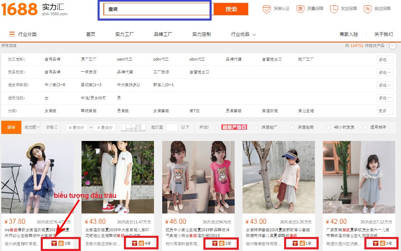The width and height of the screenshot is (401, 251).
Task: Go to the 实力工厂 nav tab
Action: pos(124,34)
